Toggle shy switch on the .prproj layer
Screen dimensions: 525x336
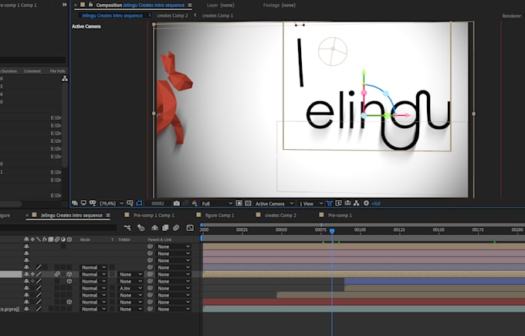pyautogui.click(x=26, y=309)
